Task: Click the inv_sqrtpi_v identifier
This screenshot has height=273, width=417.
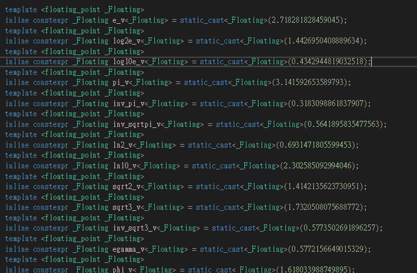Action: [x=137, y=124]
